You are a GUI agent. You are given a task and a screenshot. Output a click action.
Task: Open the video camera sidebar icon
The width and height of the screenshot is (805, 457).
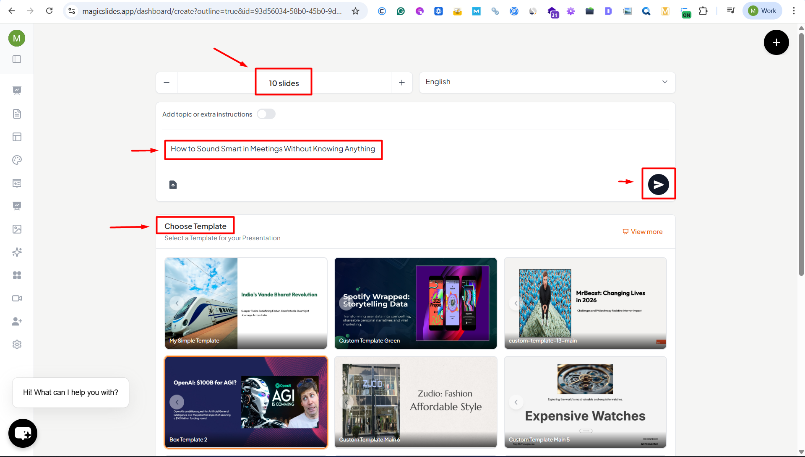point(17,299)
